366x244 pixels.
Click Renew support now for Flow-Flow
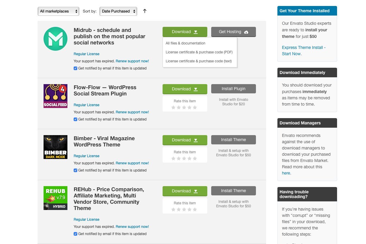coord(132,112)
